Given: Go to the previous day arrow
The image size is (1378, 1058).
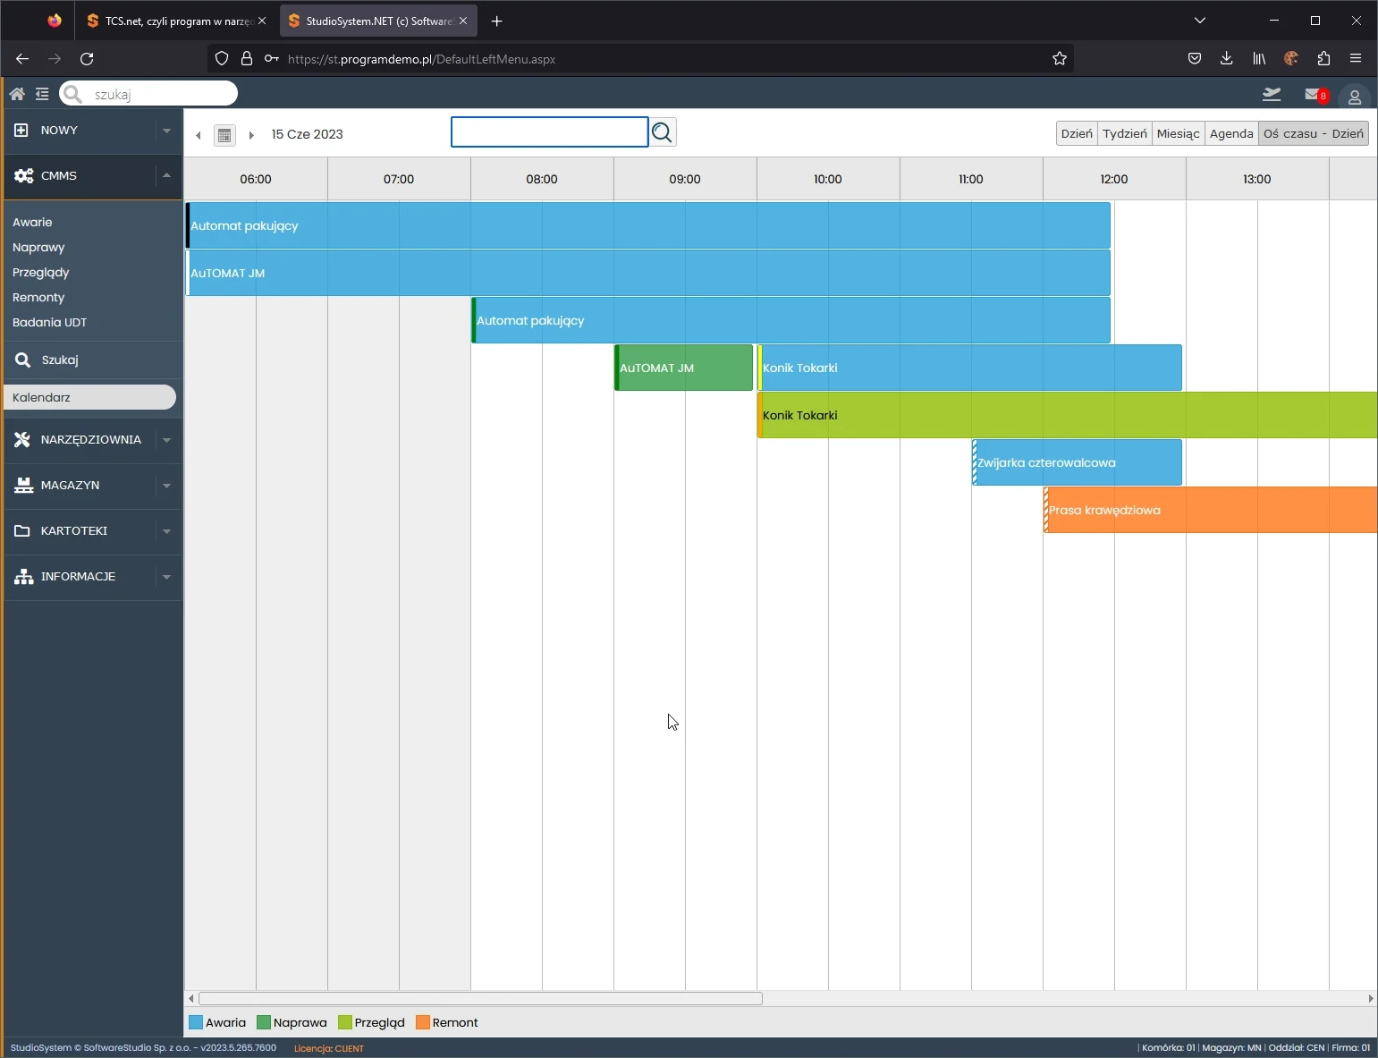Looking at the screenshot, I should (199, 135).
